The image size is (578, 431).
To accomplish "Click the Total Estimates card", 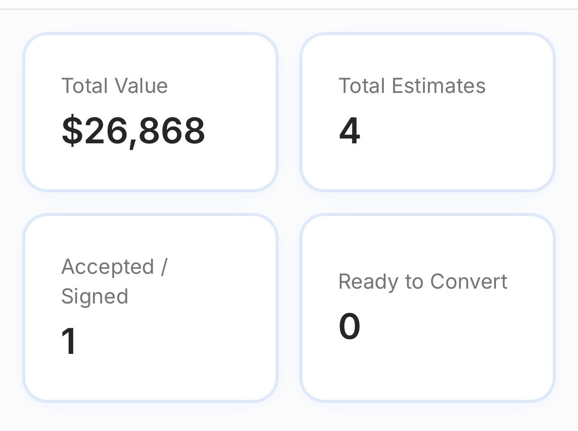I will coord(427,112).
